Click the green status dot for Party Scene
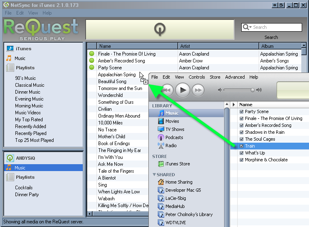The image size is (309, 227). [92, 67]
